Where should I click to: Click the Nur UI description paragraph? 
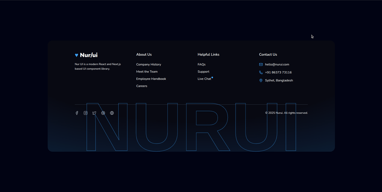click(x=98, y=67)
